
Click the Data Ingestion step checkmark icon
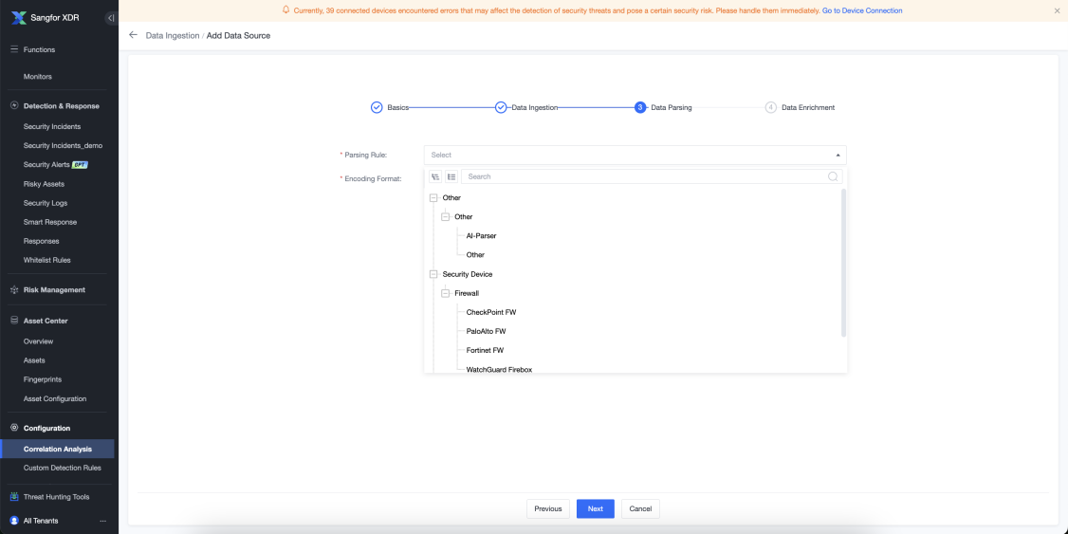coord(501,107)
